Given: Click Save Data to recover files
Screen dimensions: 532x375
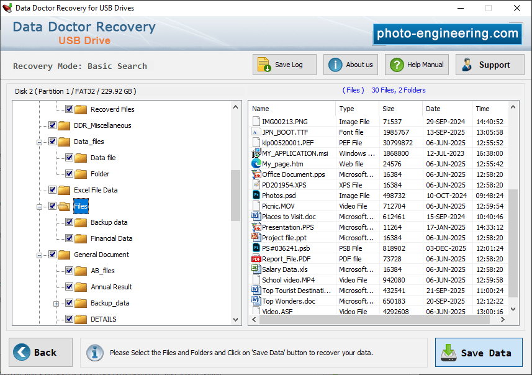Looking at the screenshot, I should point(479,352).
